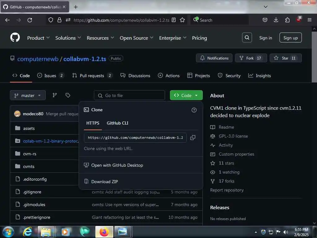Open the tags icon beside the branch selector
This screenshot has width=317, height=238.
pos(68,95)
